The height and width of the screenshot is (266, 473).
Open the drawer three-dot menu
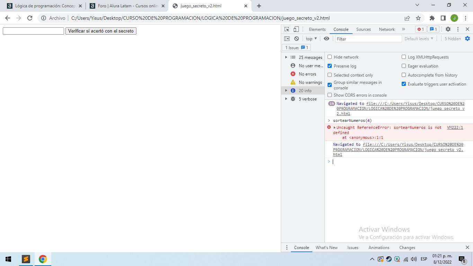286,248
